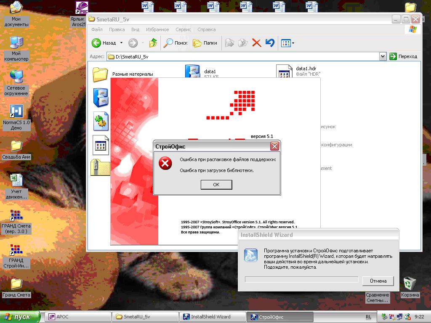Select the Сравнение Сметны... desktop label
431x323 pixels.
click(378, 297)
